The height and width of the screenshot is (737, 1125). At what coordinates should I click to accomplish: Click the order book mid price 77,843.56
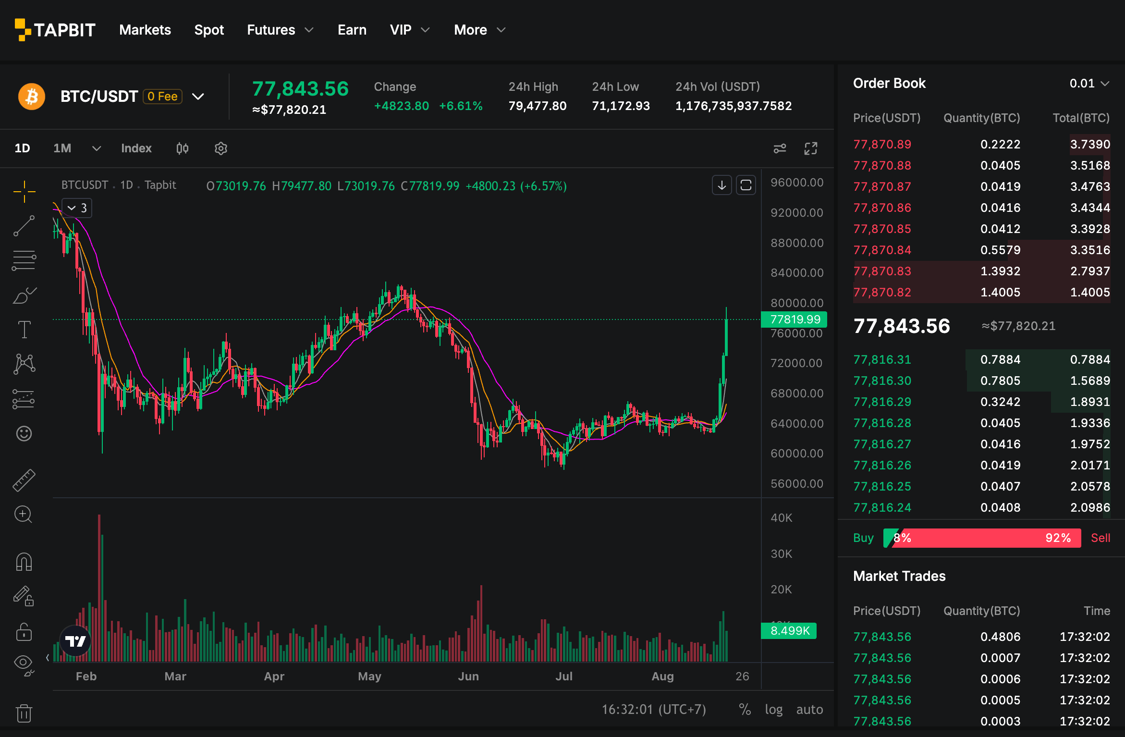(x=902, y=326)
